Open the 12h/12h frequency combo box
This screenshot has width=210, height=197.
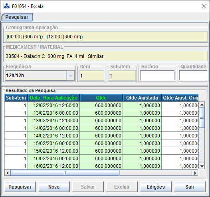[x=40, y=76]
